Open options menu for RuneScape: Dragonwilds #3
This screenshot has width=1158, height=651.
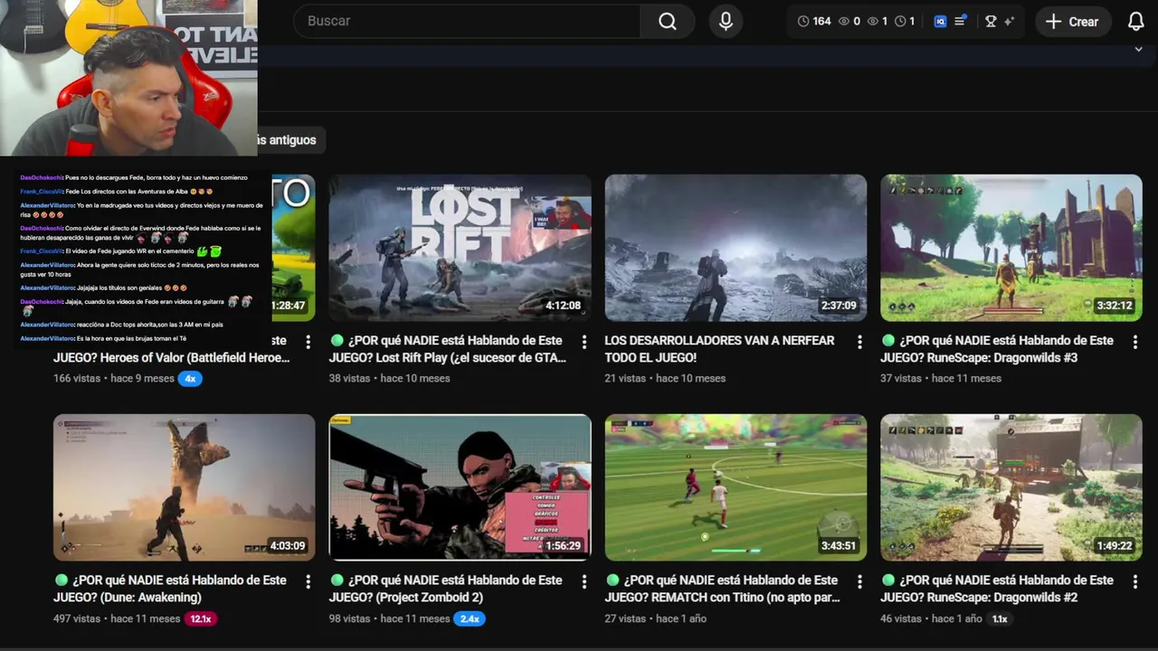tap(1135, 342)
